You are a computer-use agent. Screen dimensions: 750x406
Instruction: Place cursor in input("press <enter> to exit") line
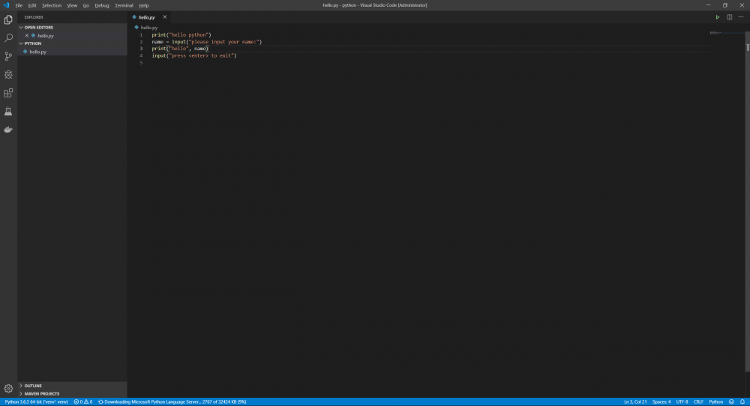[x=194, y=56]
